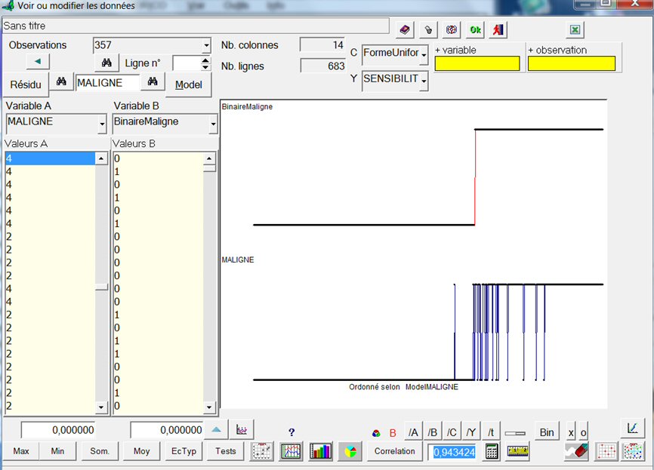Viewport: 654px width, 470px height.
Task: Click the EcTyp statistics button
Action: pos(184,451)
